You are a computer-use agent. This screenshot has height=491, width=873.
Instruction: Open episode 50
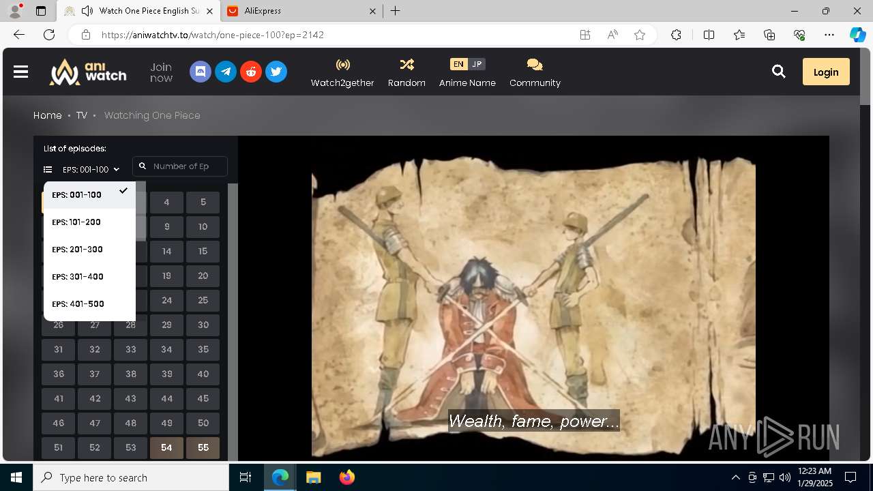(x=203, y=423)
